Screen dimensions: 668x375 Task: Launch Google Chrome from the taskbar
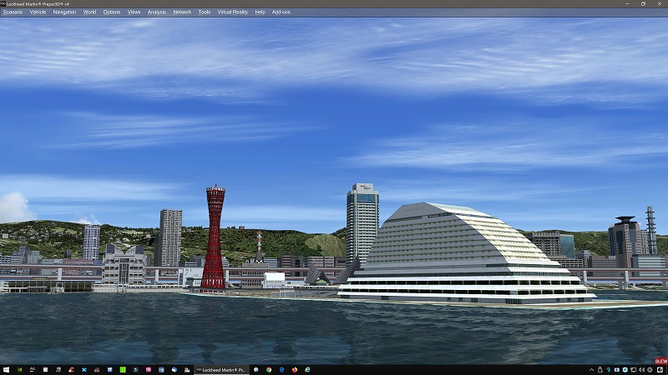click(269, 370)
